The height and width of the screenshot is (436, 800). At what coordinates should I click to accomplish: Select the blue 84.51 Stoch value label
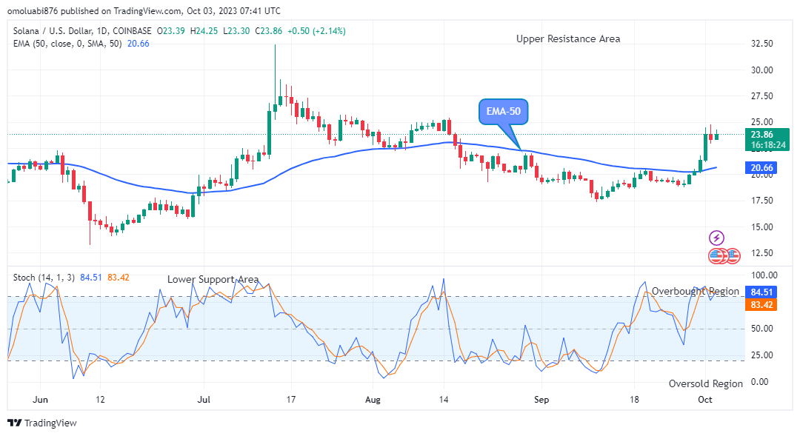pyautogui.click(x=762, y=292)
